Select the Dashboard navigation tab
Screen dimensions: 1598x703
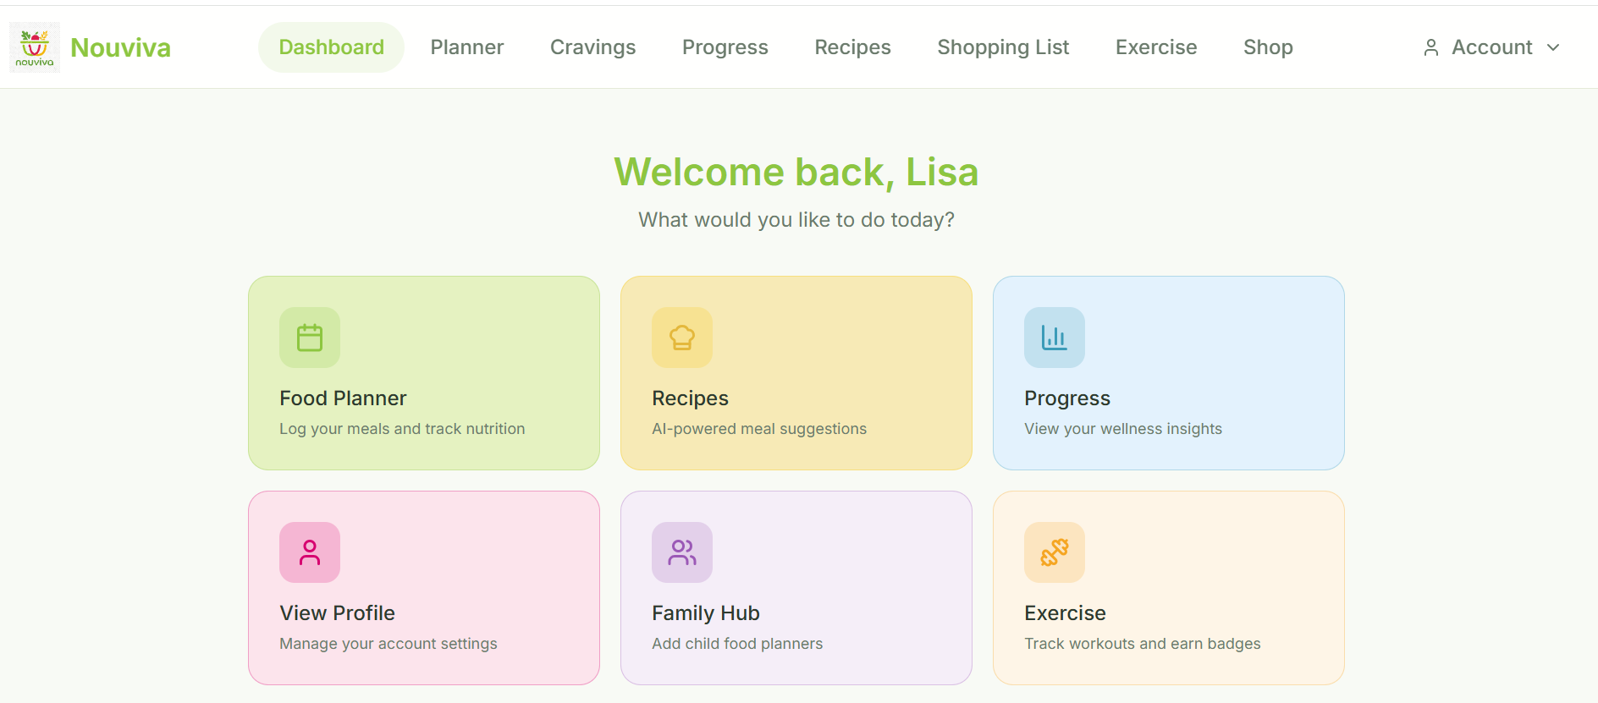pyautogui.click(x=331, y=47)
